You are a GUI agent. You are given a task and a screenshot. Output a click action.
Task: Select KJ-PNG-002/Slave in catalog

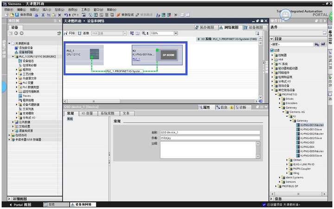point(311,138)
